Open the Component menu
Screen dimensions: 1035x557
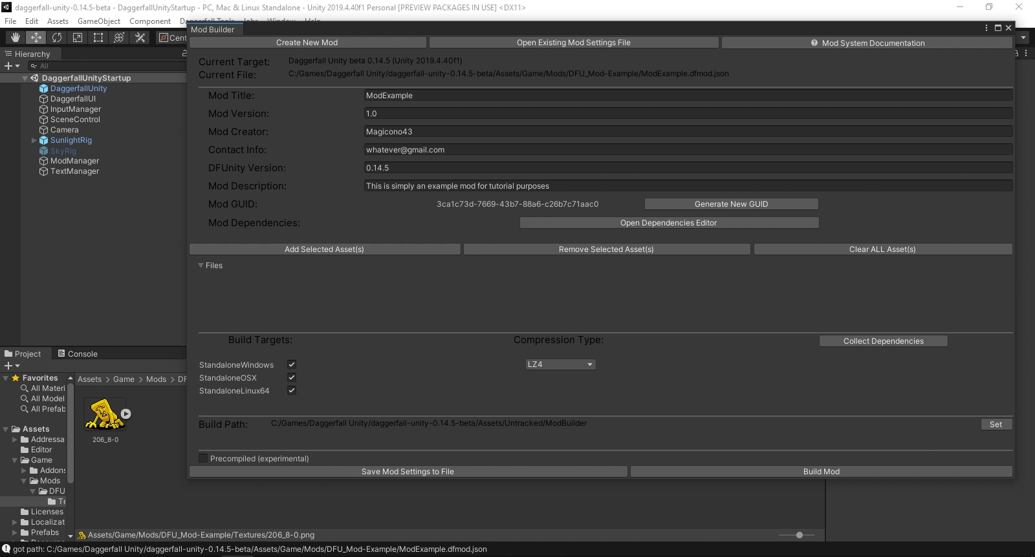[x=150, y=21]
